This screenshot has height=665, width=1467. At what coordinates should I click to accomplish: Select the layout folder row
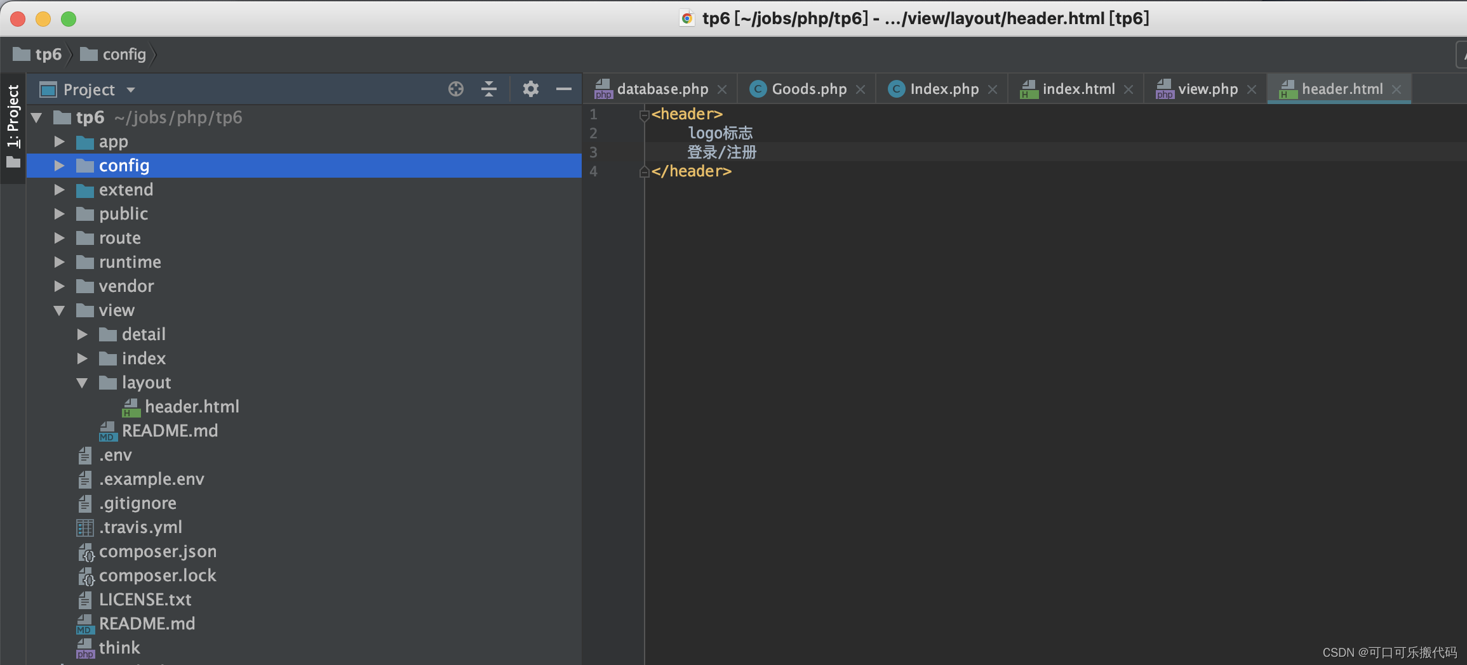pos(304,383)
